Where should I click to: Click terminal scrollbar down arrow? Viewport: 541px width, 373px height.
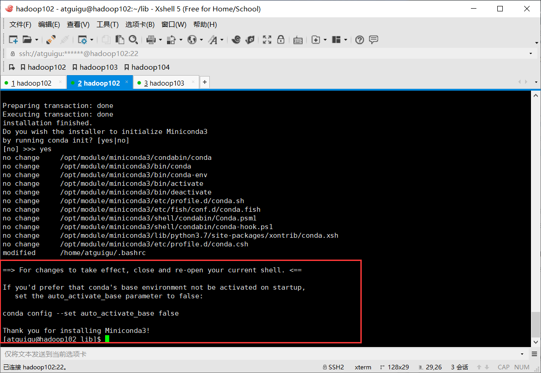(536, 342)
